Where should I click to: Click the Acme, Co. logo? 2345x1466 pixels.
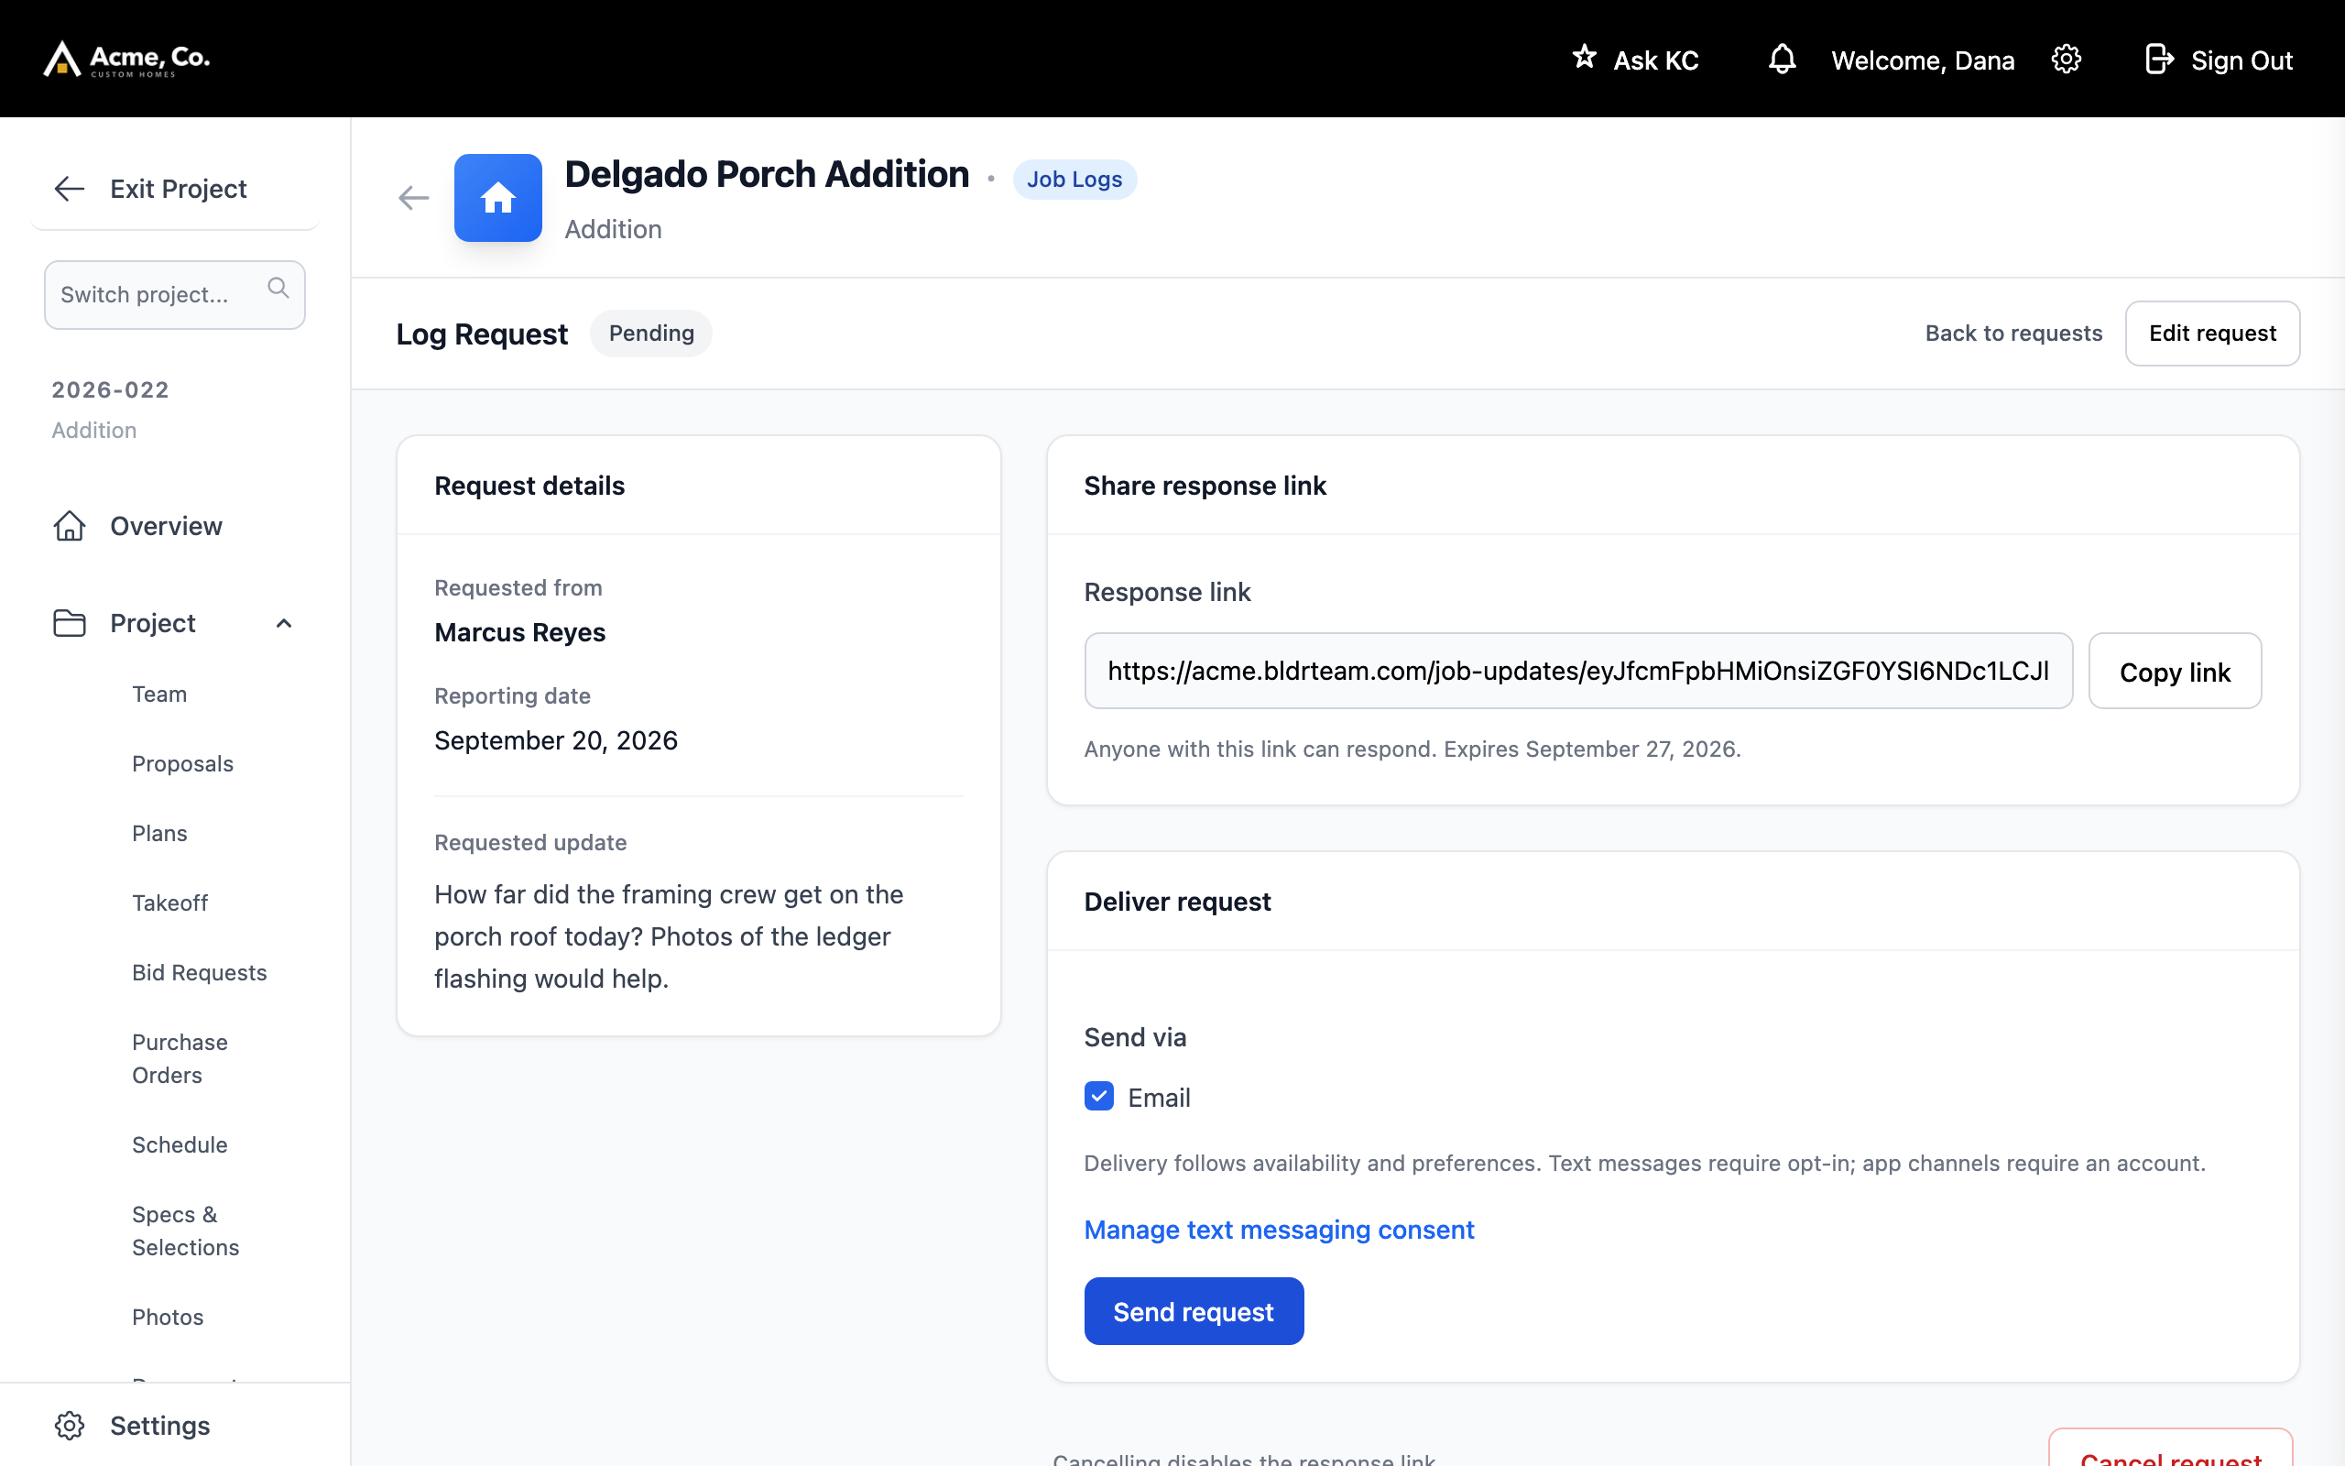tap(126, 60)
